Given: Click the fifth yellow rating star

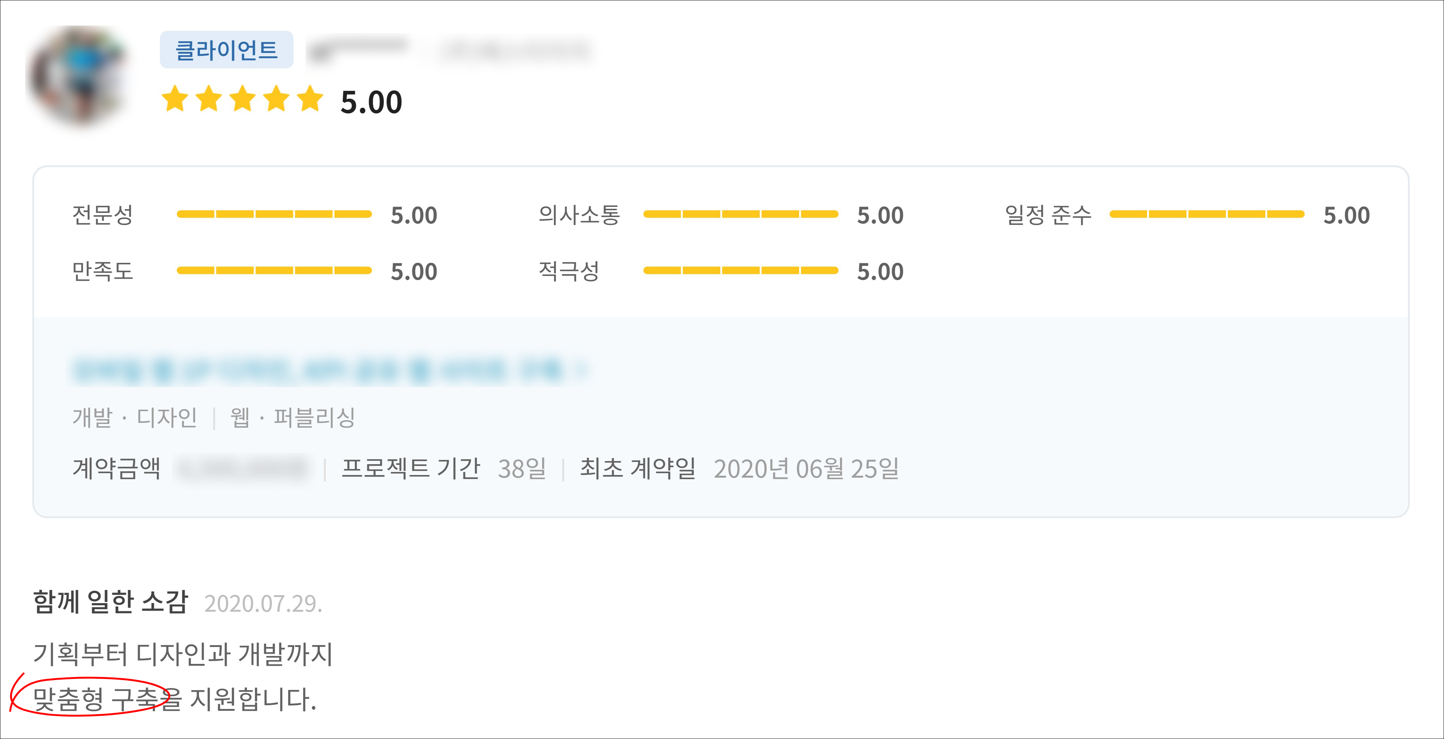Looking at the screenshot, I should tap(310, 99).
